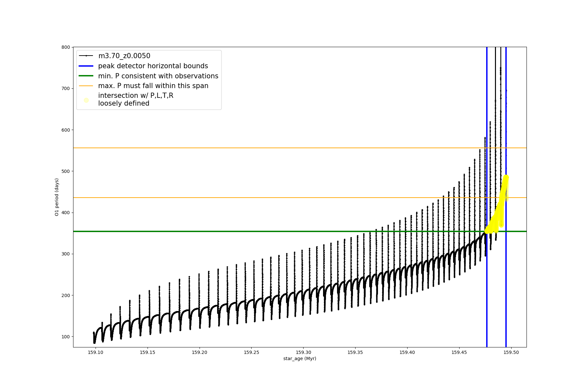585x390 pixels.
Task: Select the 100 y-axis tick label
Action: (x=66, y=337)
